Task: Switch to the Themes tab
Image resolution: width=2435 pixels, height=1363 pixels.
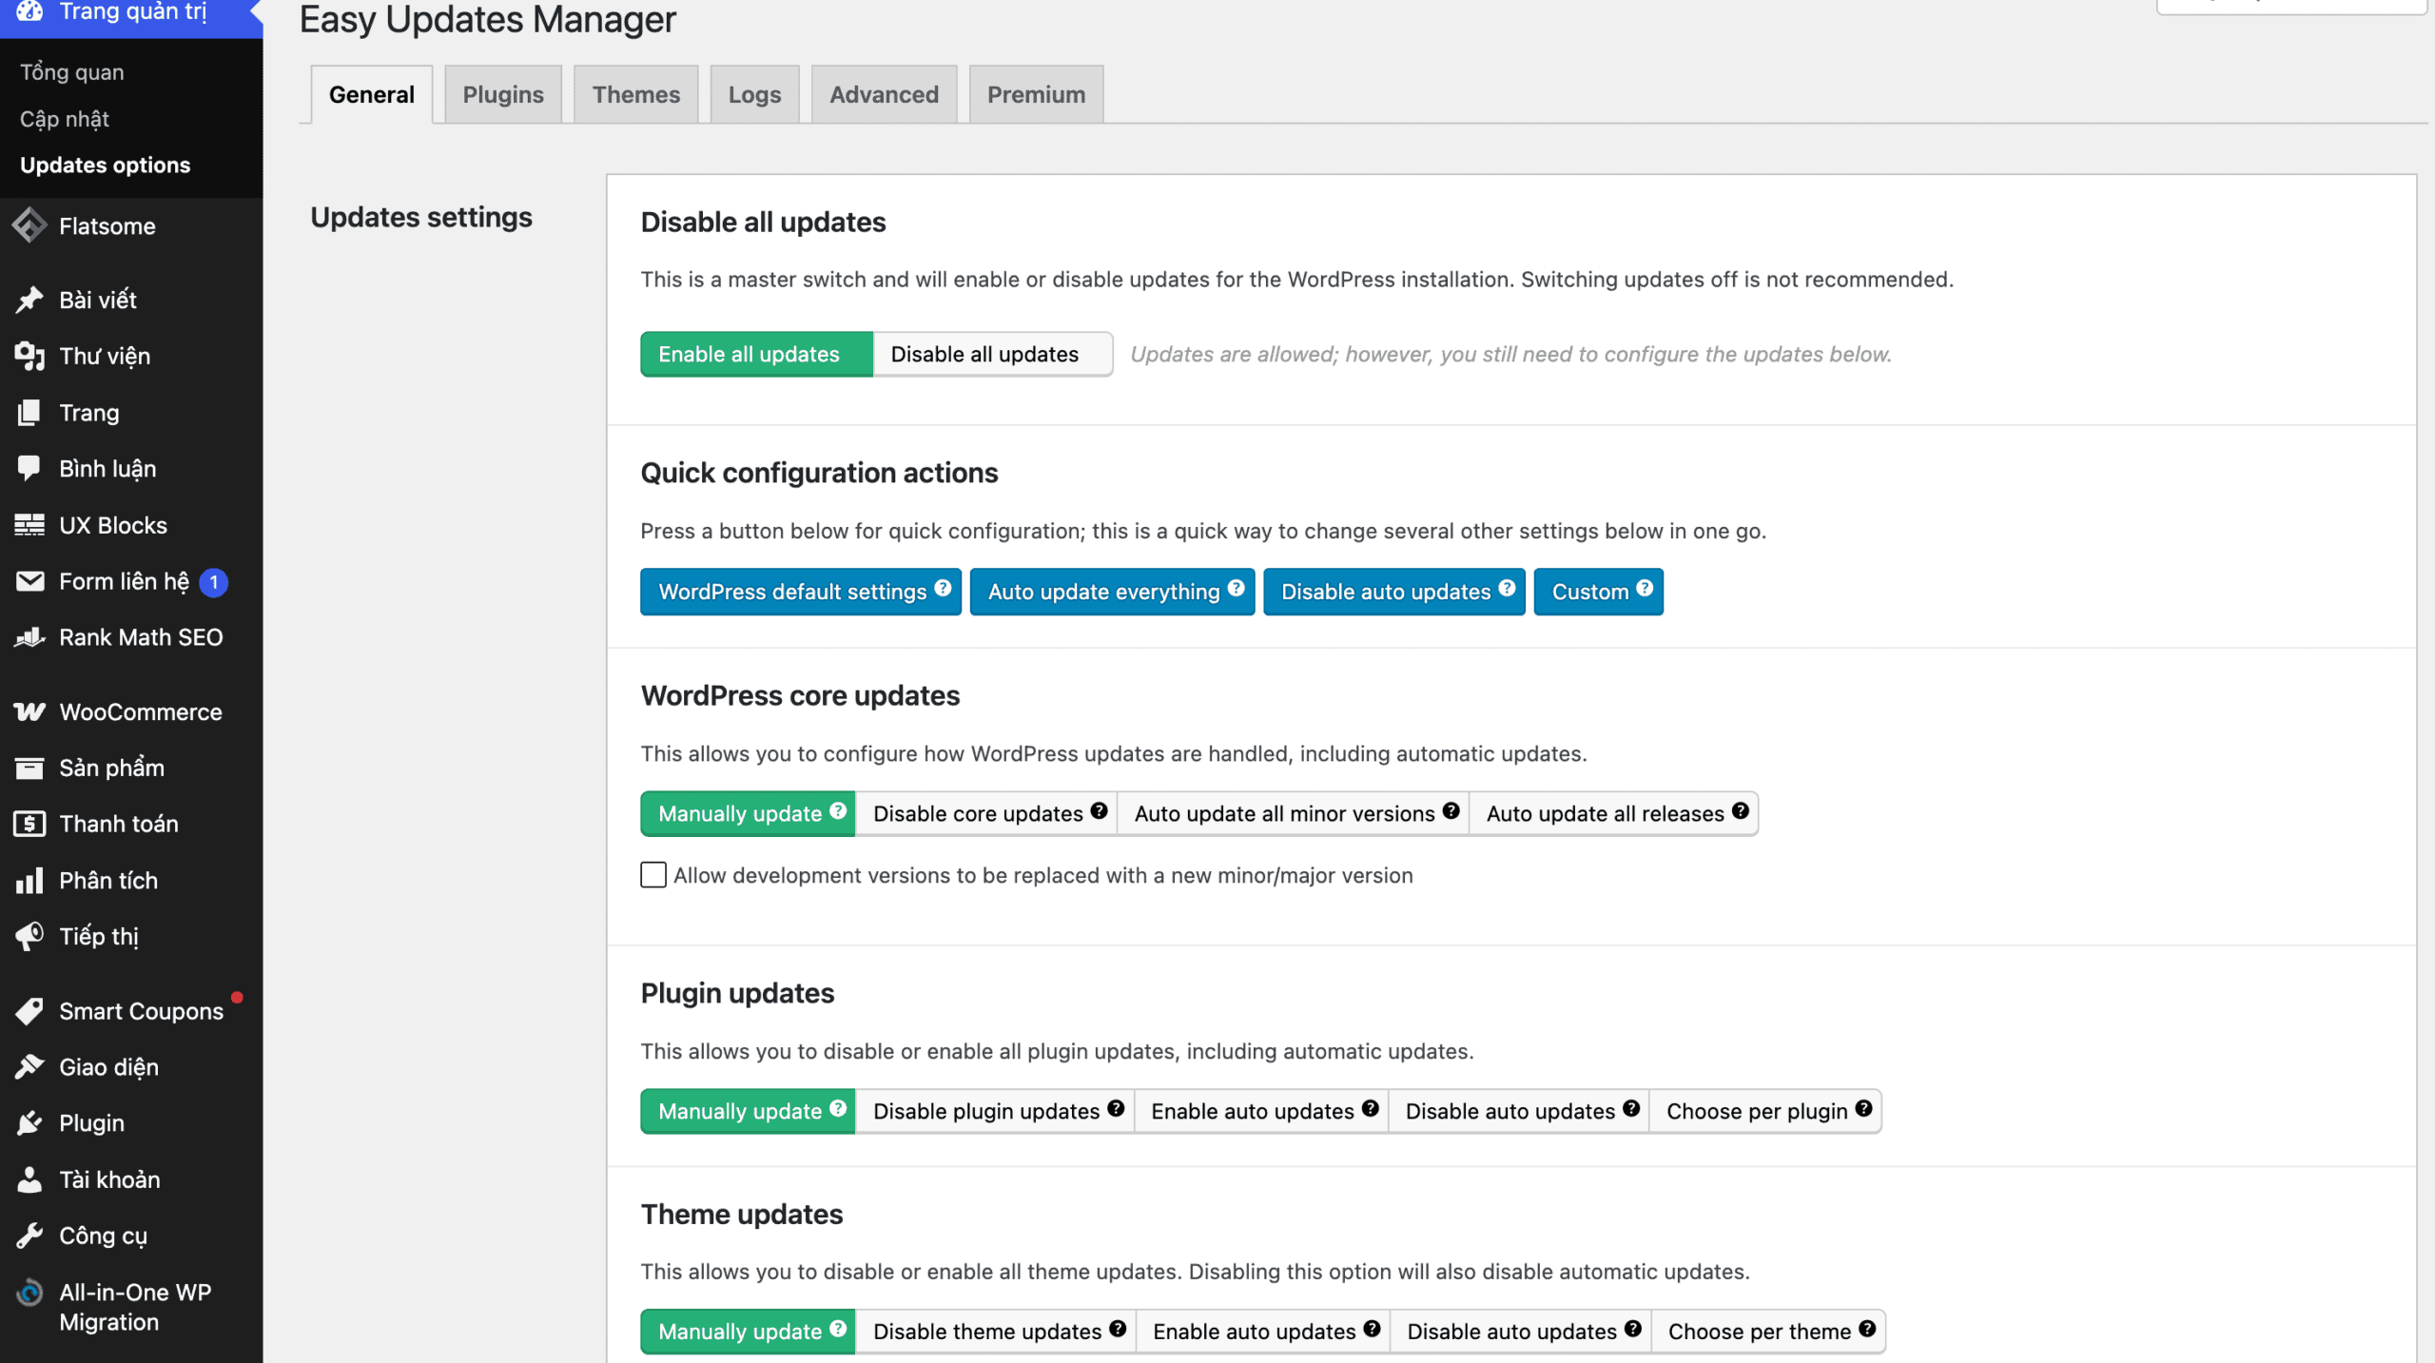Action: coord(636,94)
